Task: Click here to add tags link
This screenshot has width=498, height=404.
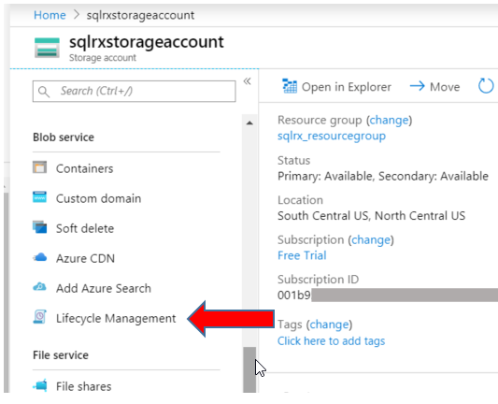Action: (x=331, y=340)
